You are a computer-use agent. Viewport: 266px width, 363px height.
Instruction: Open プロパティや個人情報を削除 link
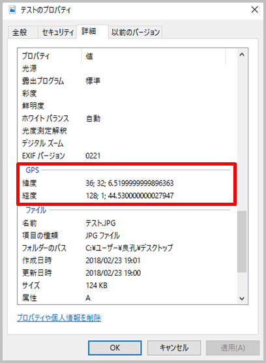click(x=59, y=318)
